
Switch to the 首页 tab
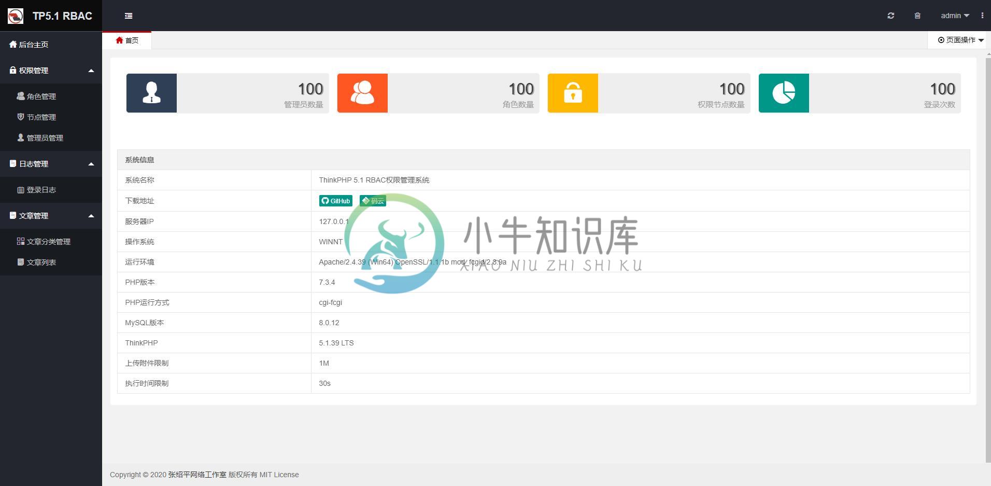click(x=127, y=40)
